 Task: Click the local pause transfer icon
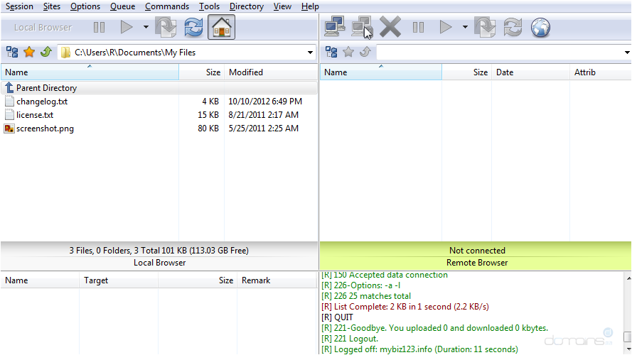[99, 28]
